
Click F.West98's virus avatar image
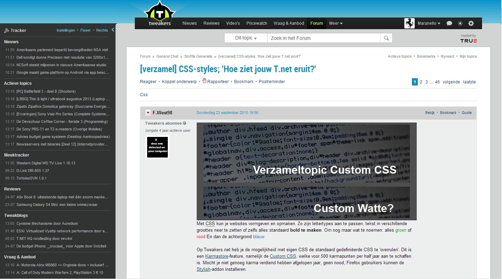click(157, 147)
